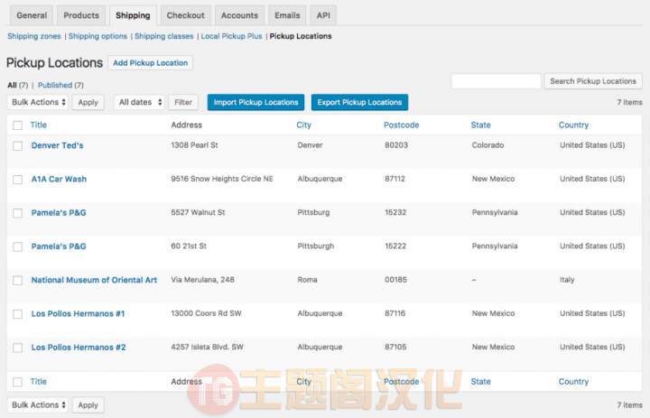The height and width of the screenshot is (418, 650).
Task: Tick checkbox for A1A Car Wash
Action: pos(17,180)
